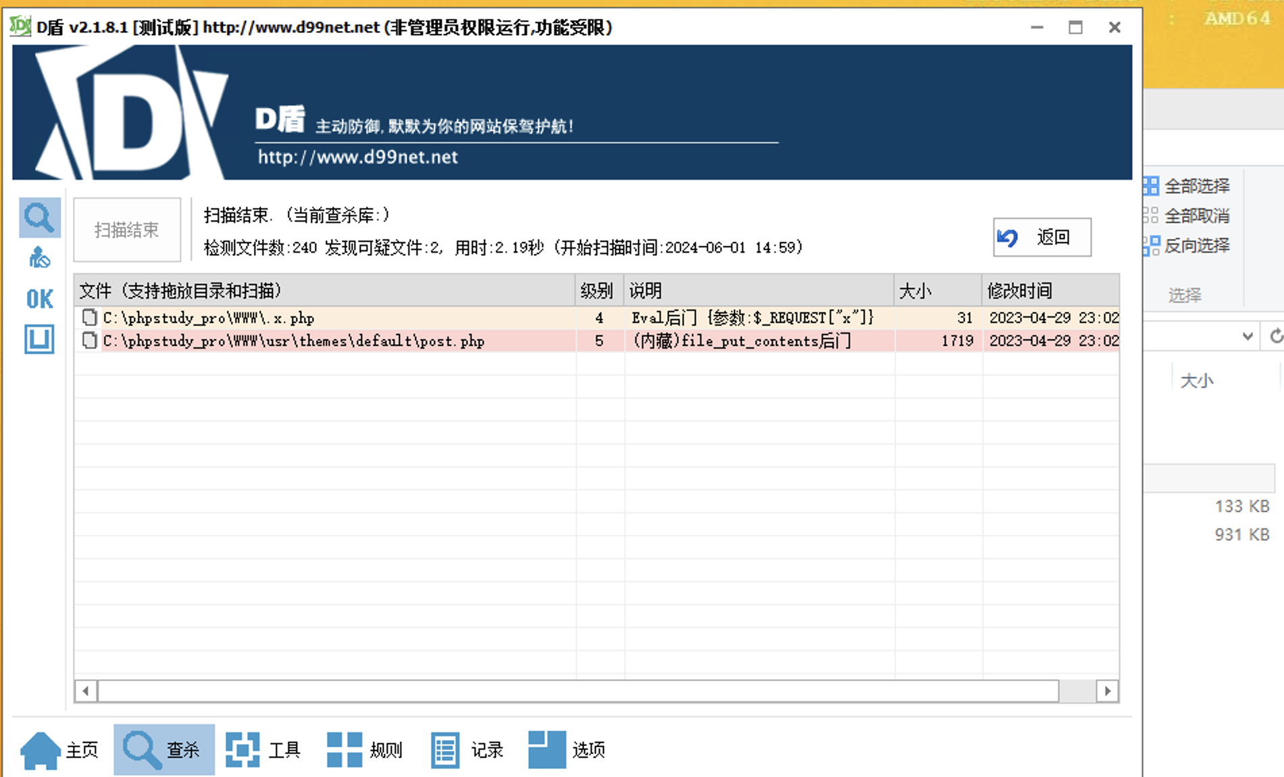Click the horizontal scrollbar thumb

click(x=578, y=691)
